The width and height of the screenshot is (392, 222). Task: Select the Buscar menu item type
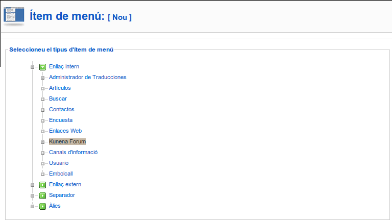tap(58, 99)
